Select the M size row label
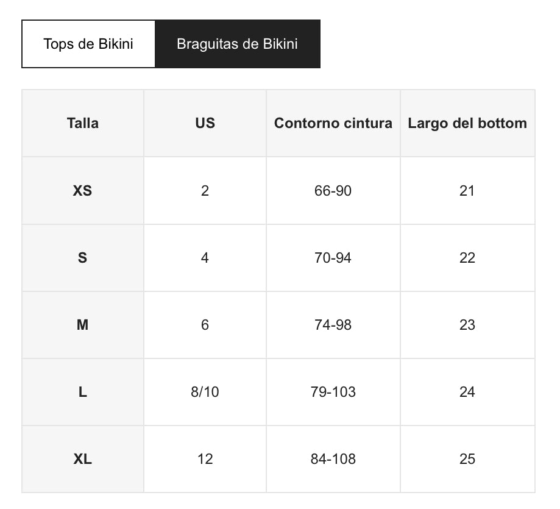560x509 pixels. (83, 325)
